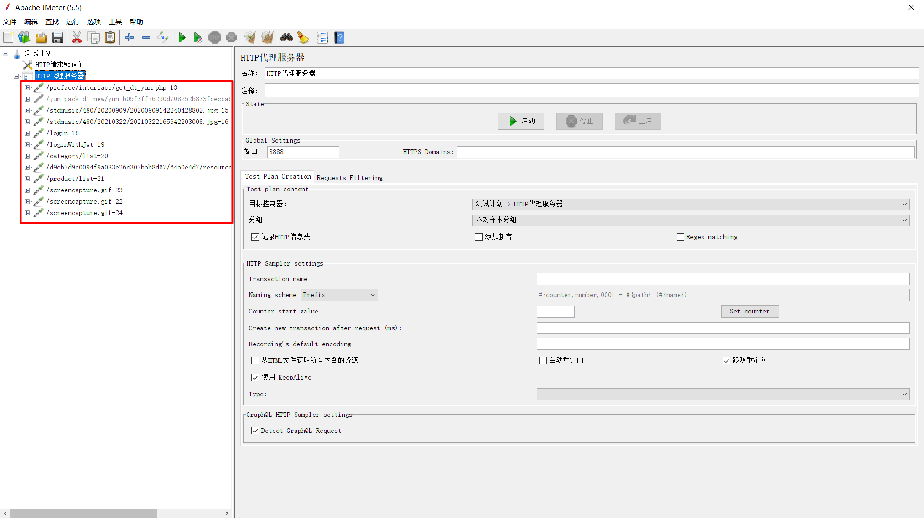Open the 选项 menu
Image resolution: width=924 pixels, height=518 pixels.
(94, 21)
